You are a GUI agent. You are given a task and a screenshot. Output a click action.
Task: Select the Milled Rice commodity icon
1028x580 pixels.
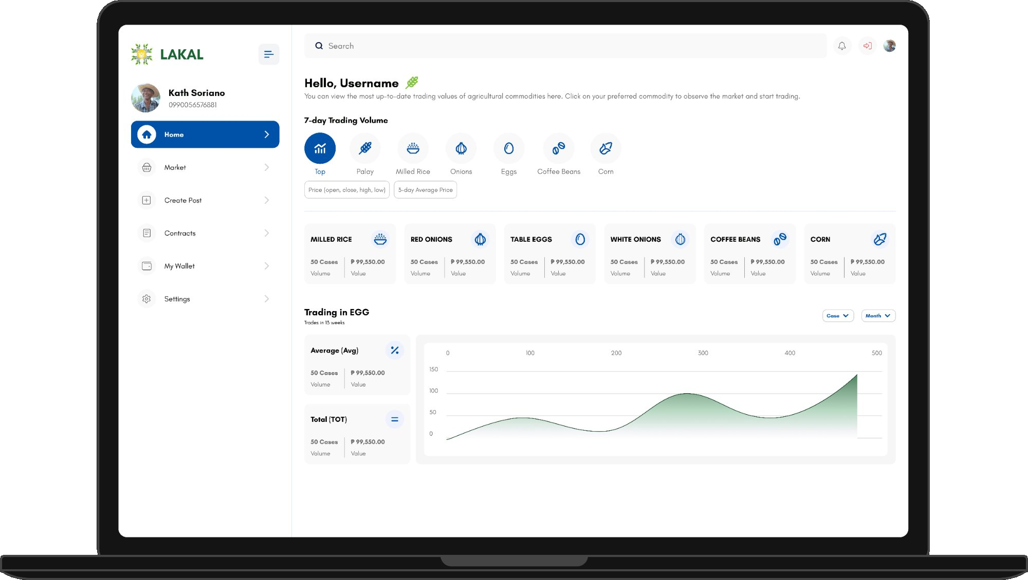(x=413, y=148)
